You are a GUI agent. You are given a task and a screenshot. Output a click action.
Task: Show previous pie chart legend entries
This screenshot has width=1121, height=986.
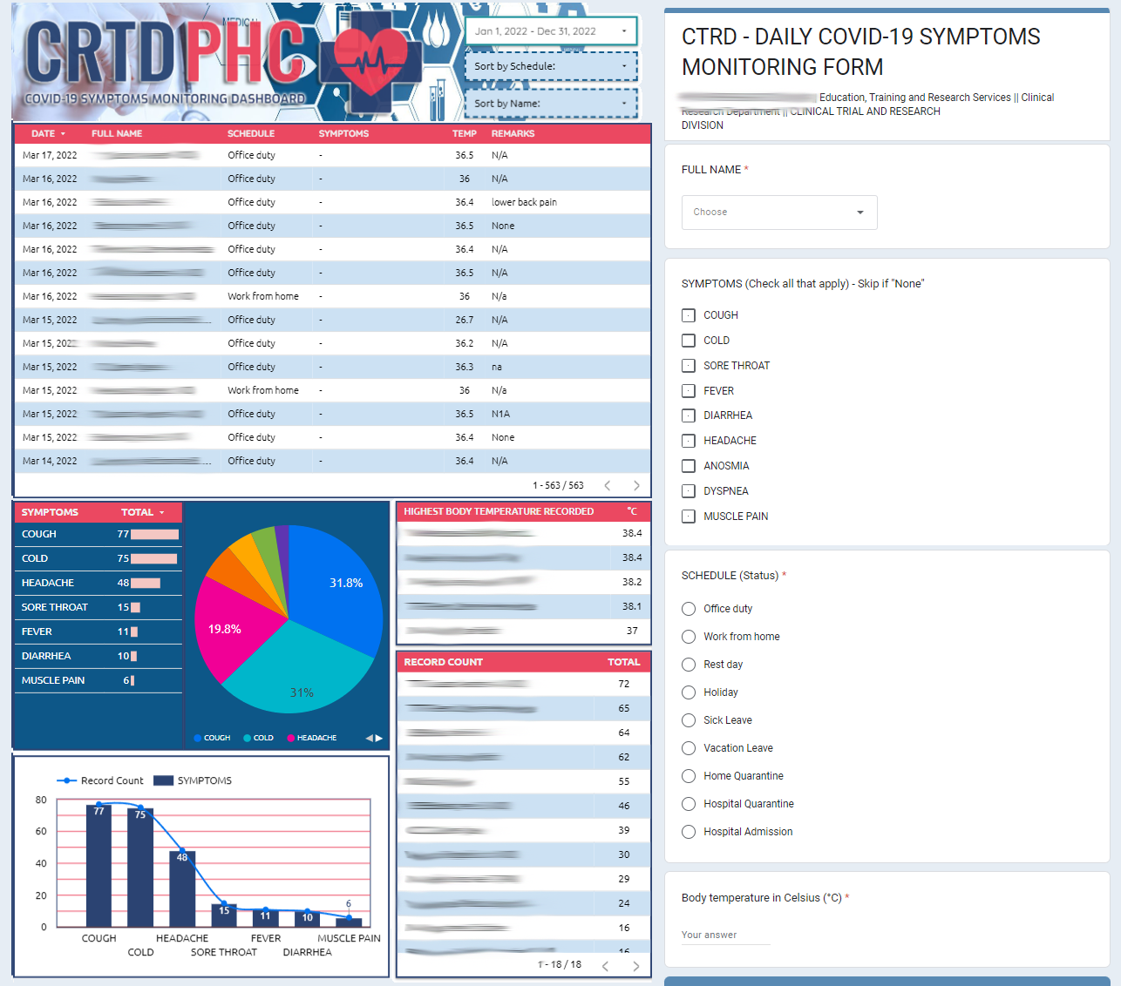pyautogui.click(x=369, y=738)
